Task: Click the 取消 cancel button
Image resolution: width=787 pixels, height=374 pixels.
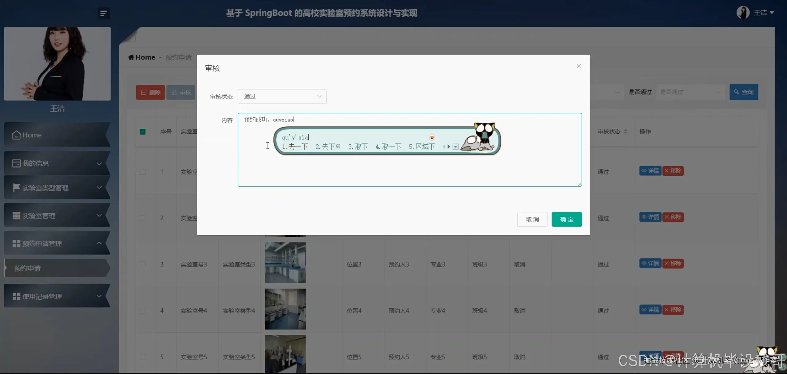Action: (x=532, y=219)
